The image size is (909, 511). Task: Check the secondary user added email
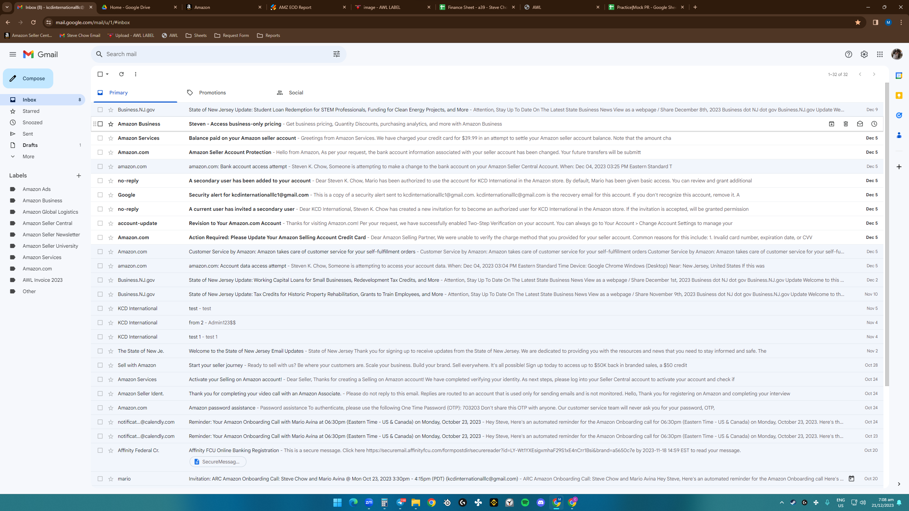click(x=100, y=181)
